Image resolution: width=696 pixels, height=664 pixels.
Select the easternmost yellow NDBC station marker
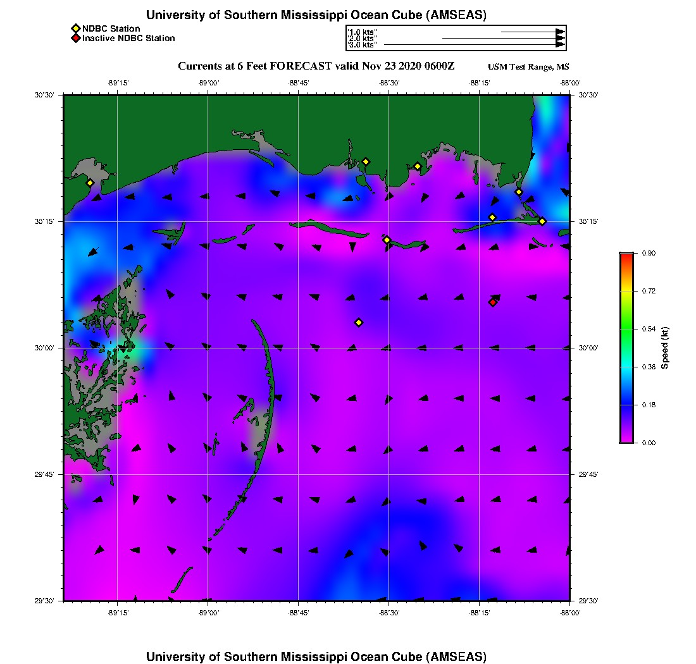coord(542,221)
